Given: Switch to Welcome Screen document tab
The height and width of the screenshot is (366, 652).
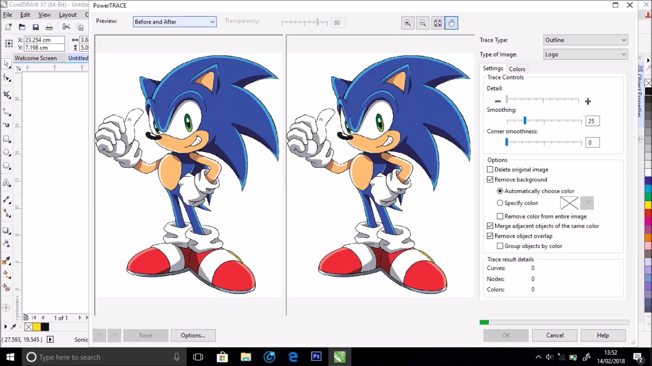Looking at the screenshot, I should click(x=36, y=58).
